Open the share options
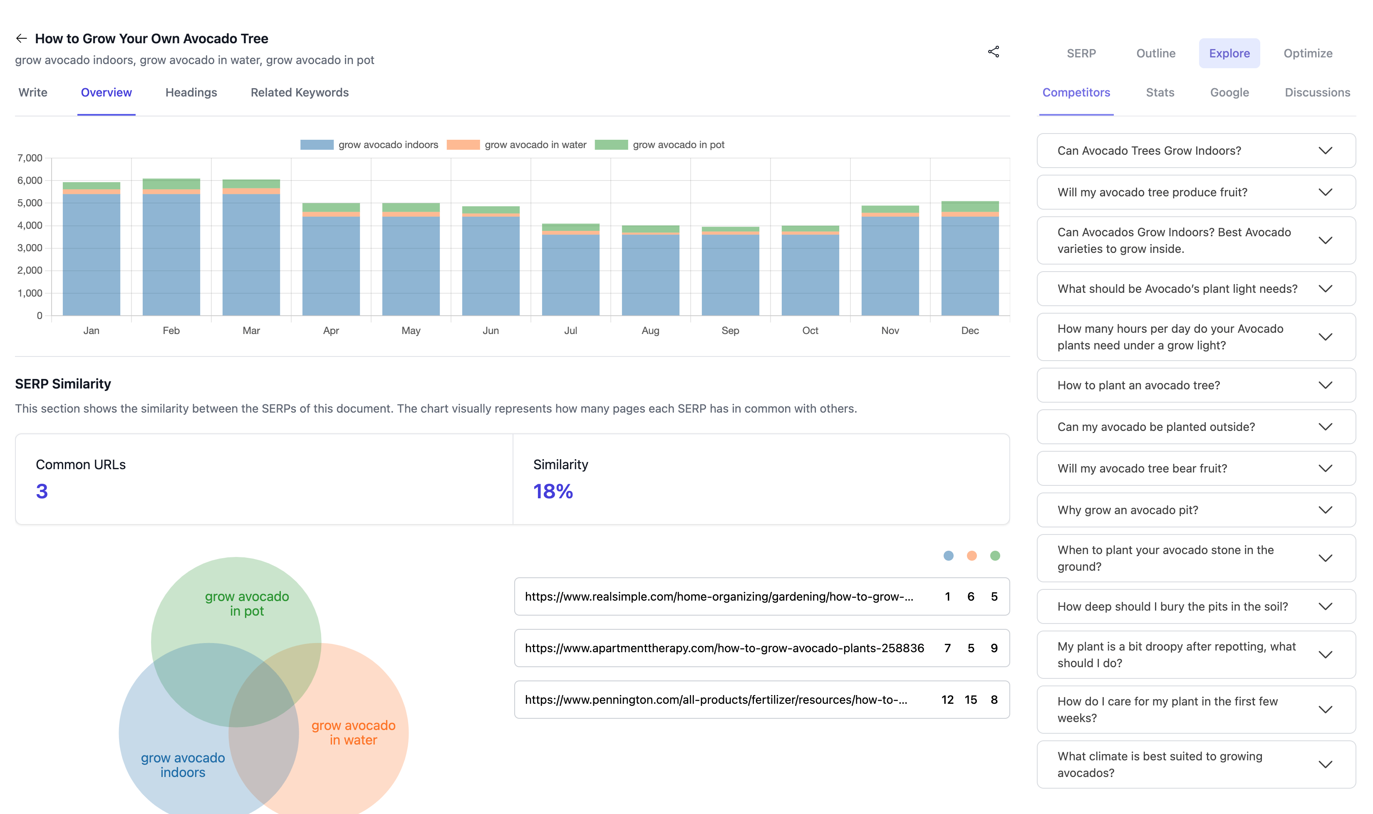 coord(994,52)
